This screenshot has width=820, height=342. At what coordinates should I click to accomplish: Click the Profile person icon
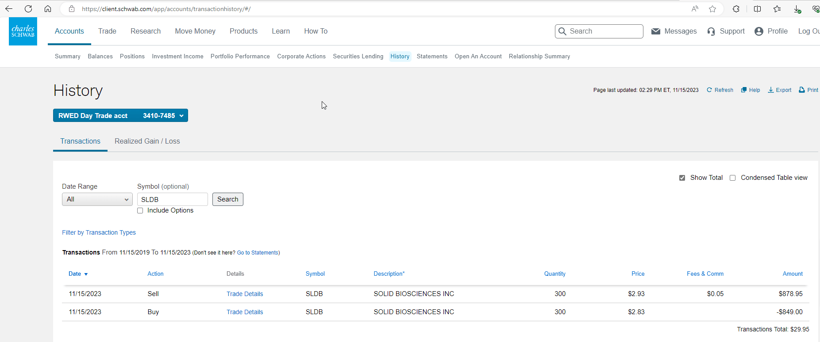[x=759, y=31]
